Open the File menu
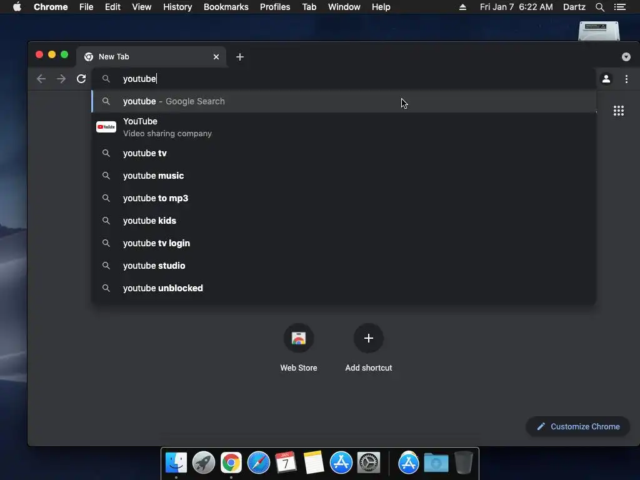The height and width of the screenshot is (480, 640). coord(86,7)
